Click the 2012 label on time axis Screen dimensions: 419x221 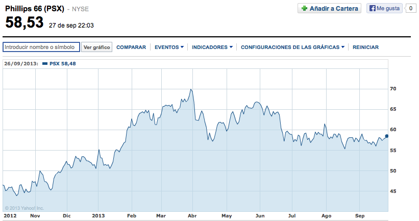(x=10, y=216)
